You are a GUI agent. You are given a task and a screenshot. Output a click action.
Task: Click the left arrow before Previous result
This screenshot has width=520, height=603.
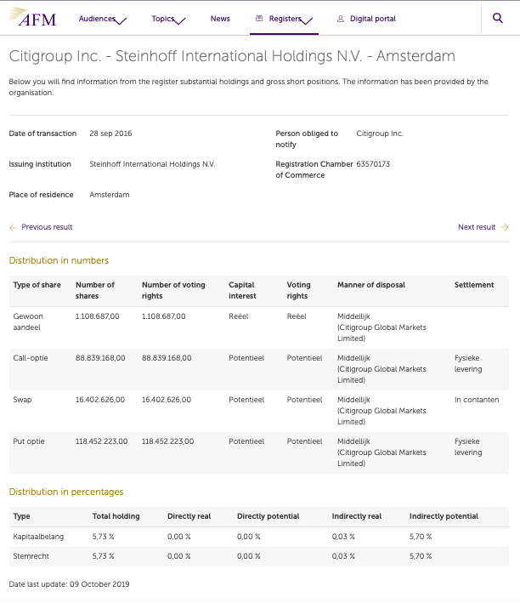[13, 227]
